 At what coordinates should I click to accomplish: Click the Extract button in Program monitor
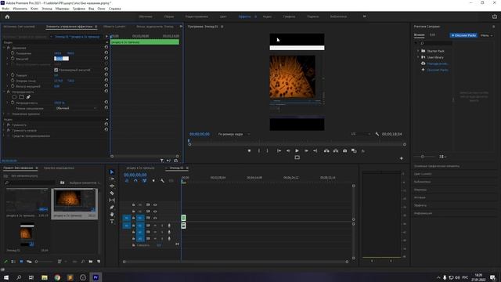click(x=336, y=150)
